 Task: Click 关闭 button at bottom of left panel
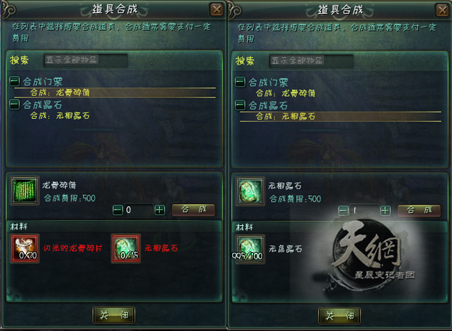(114, 315)
